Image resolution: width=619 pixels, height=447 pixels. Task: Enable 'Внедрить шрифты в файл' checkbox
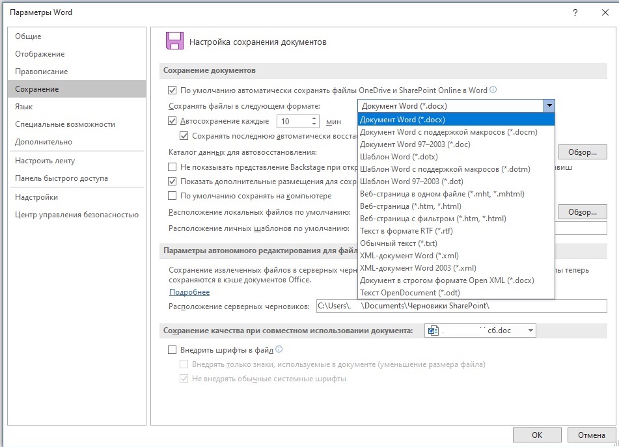(x=172, y=349)
